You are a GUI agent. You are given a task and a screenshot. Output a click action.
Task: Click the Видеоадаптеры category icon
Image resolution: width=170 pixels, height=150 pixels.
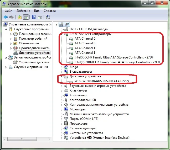(66, 72)
